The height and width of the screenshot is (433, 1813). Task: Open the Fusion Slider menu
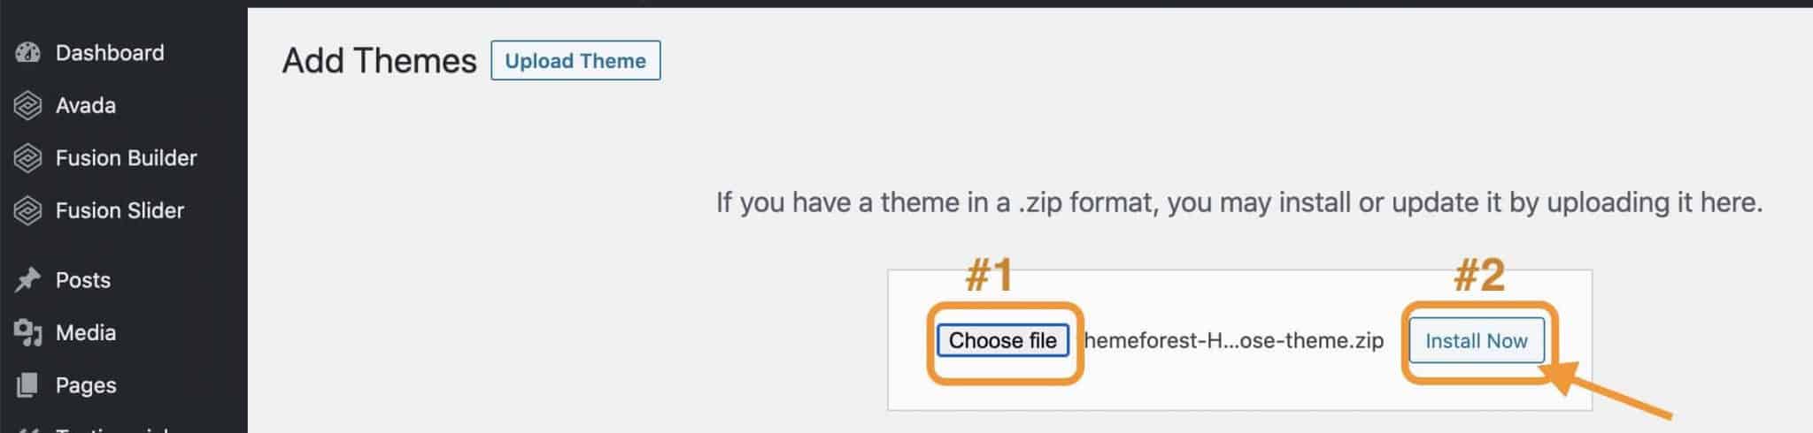point(120,211)
